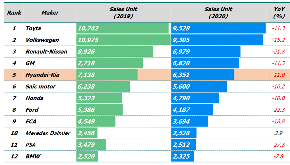The height and width of the screenshot is (165, 290).
Task: Select the Sales Unit (2020) header
Action: pos(218,13)
